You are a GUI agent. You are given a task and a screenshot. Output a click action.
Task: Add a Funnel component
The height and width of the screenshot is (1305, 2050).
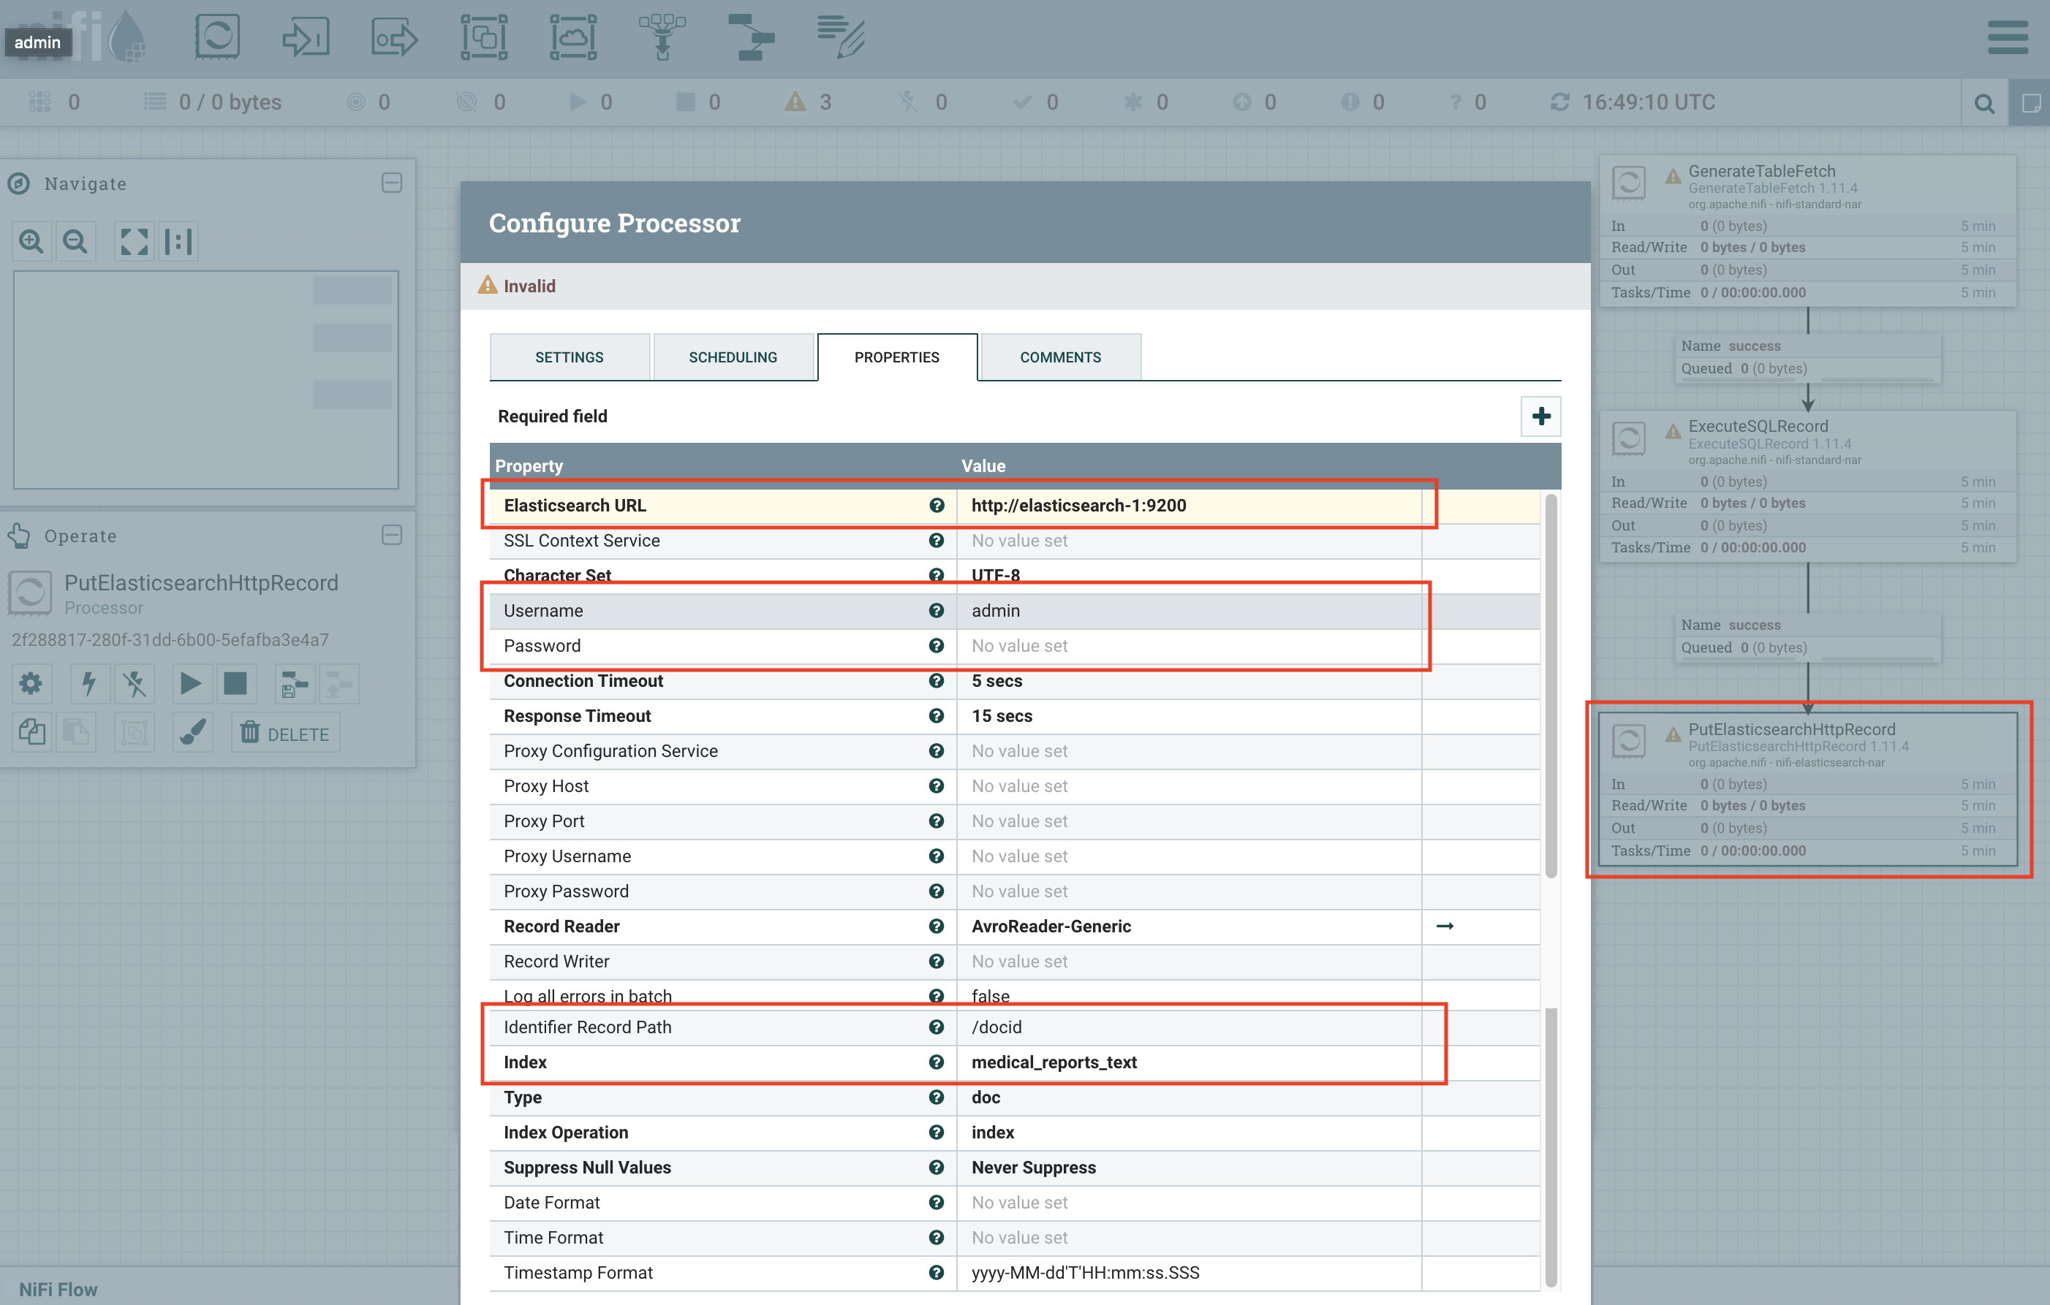click(662, 37)
